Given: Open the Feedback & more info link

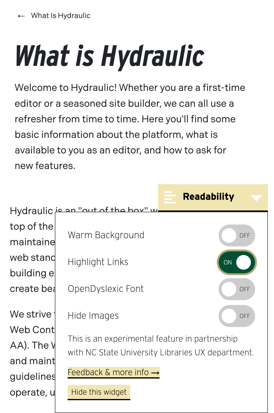Looking at the screenshot, I should coord(108,372).
